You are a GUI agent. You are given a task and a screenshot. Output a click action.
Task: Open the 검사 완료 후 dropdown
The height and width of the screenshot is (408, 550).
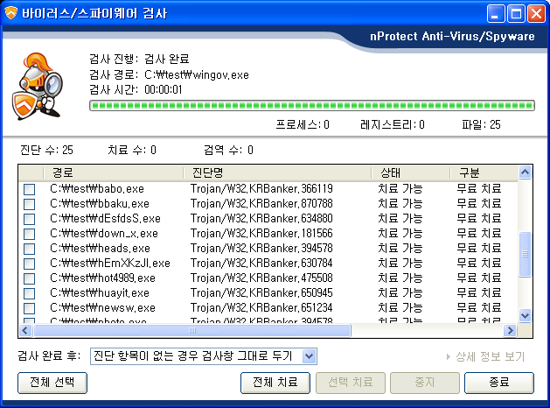[x=309, y=356]
